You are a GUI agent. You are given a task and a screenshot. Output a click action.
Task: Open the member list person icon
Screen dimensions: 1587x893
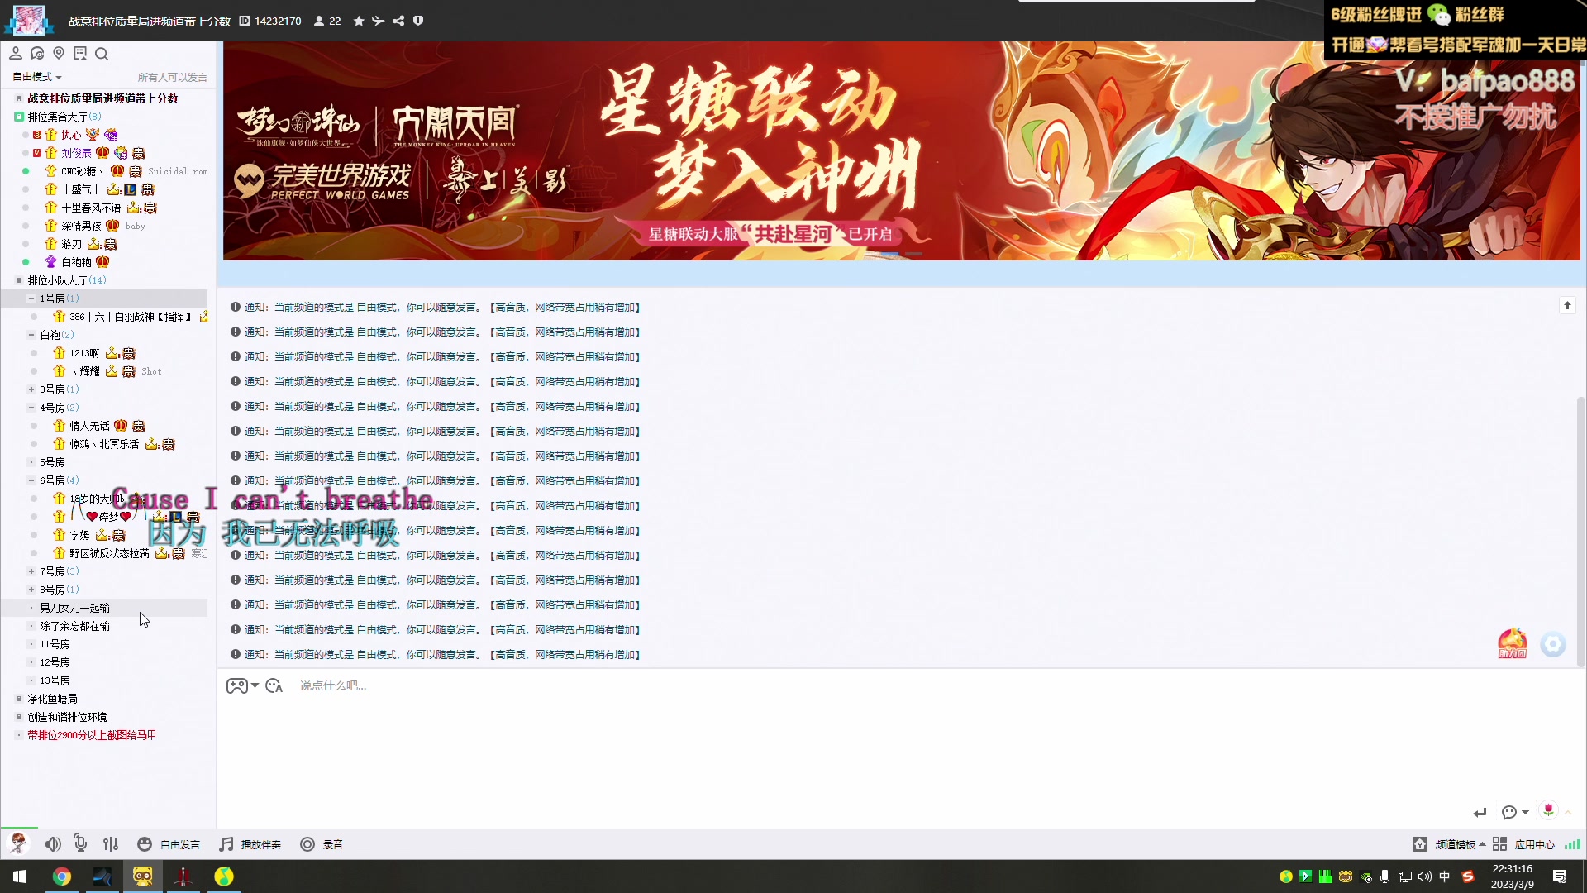(16, 54)
